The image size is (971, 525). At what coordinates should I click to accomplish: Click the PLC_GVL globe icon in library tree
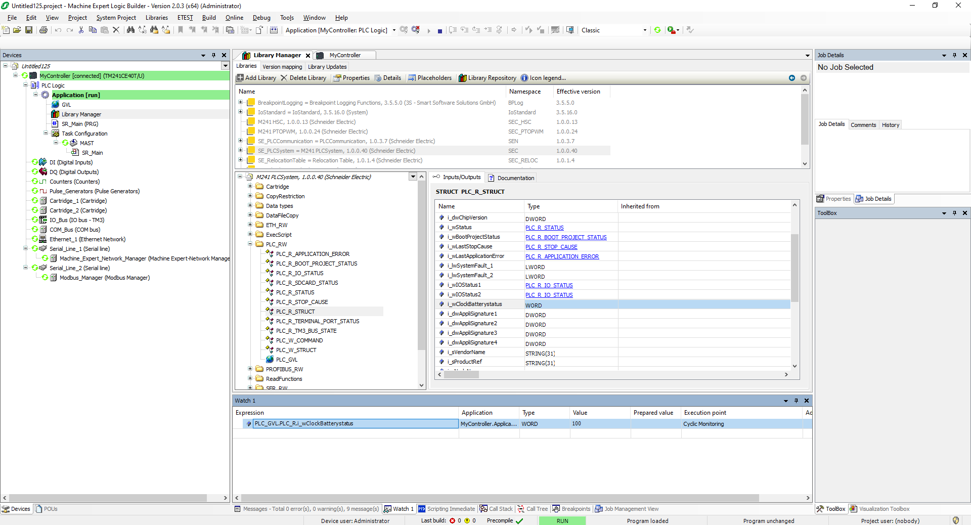click(x=270, y=360)
